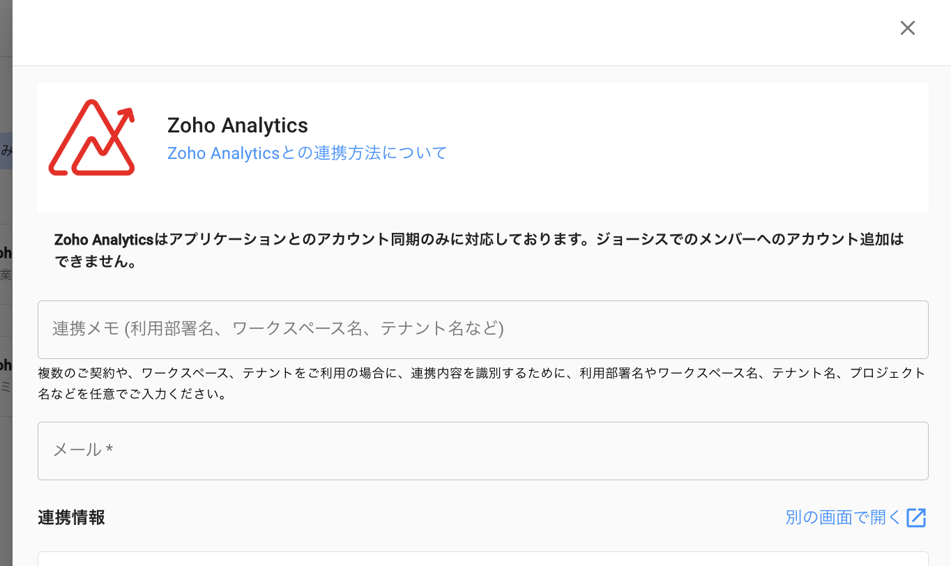Click the 連携情報 section heading
951x566 pixels.
coord(71,517)
